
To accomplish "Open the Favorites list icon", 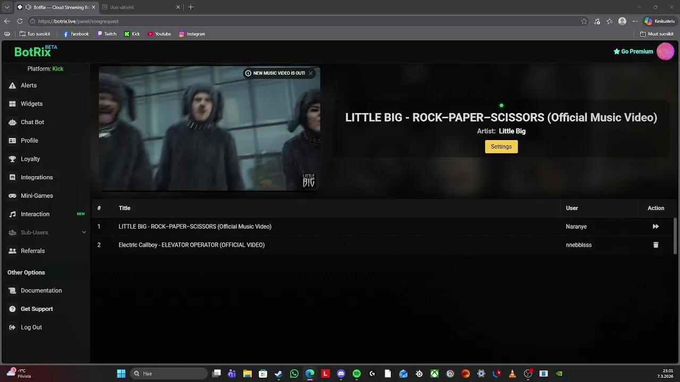I will tap(609, 21).
